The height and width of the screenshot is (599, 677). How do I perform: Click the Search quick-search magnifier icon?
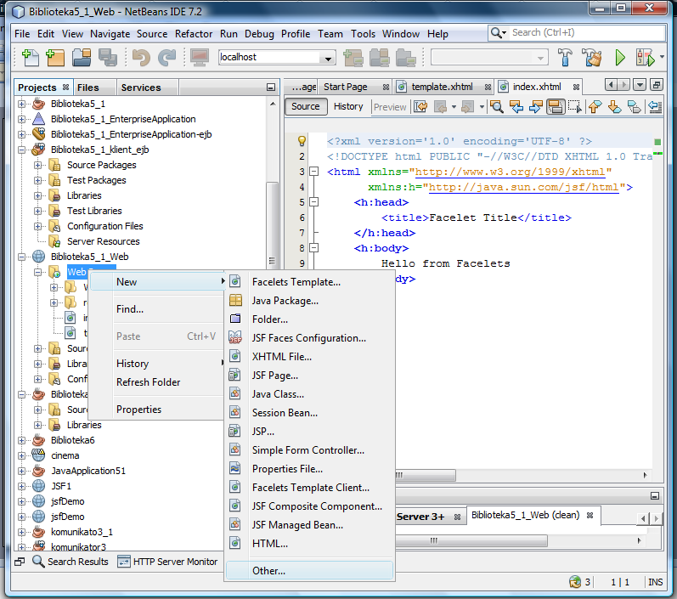(x=499, y=33)
